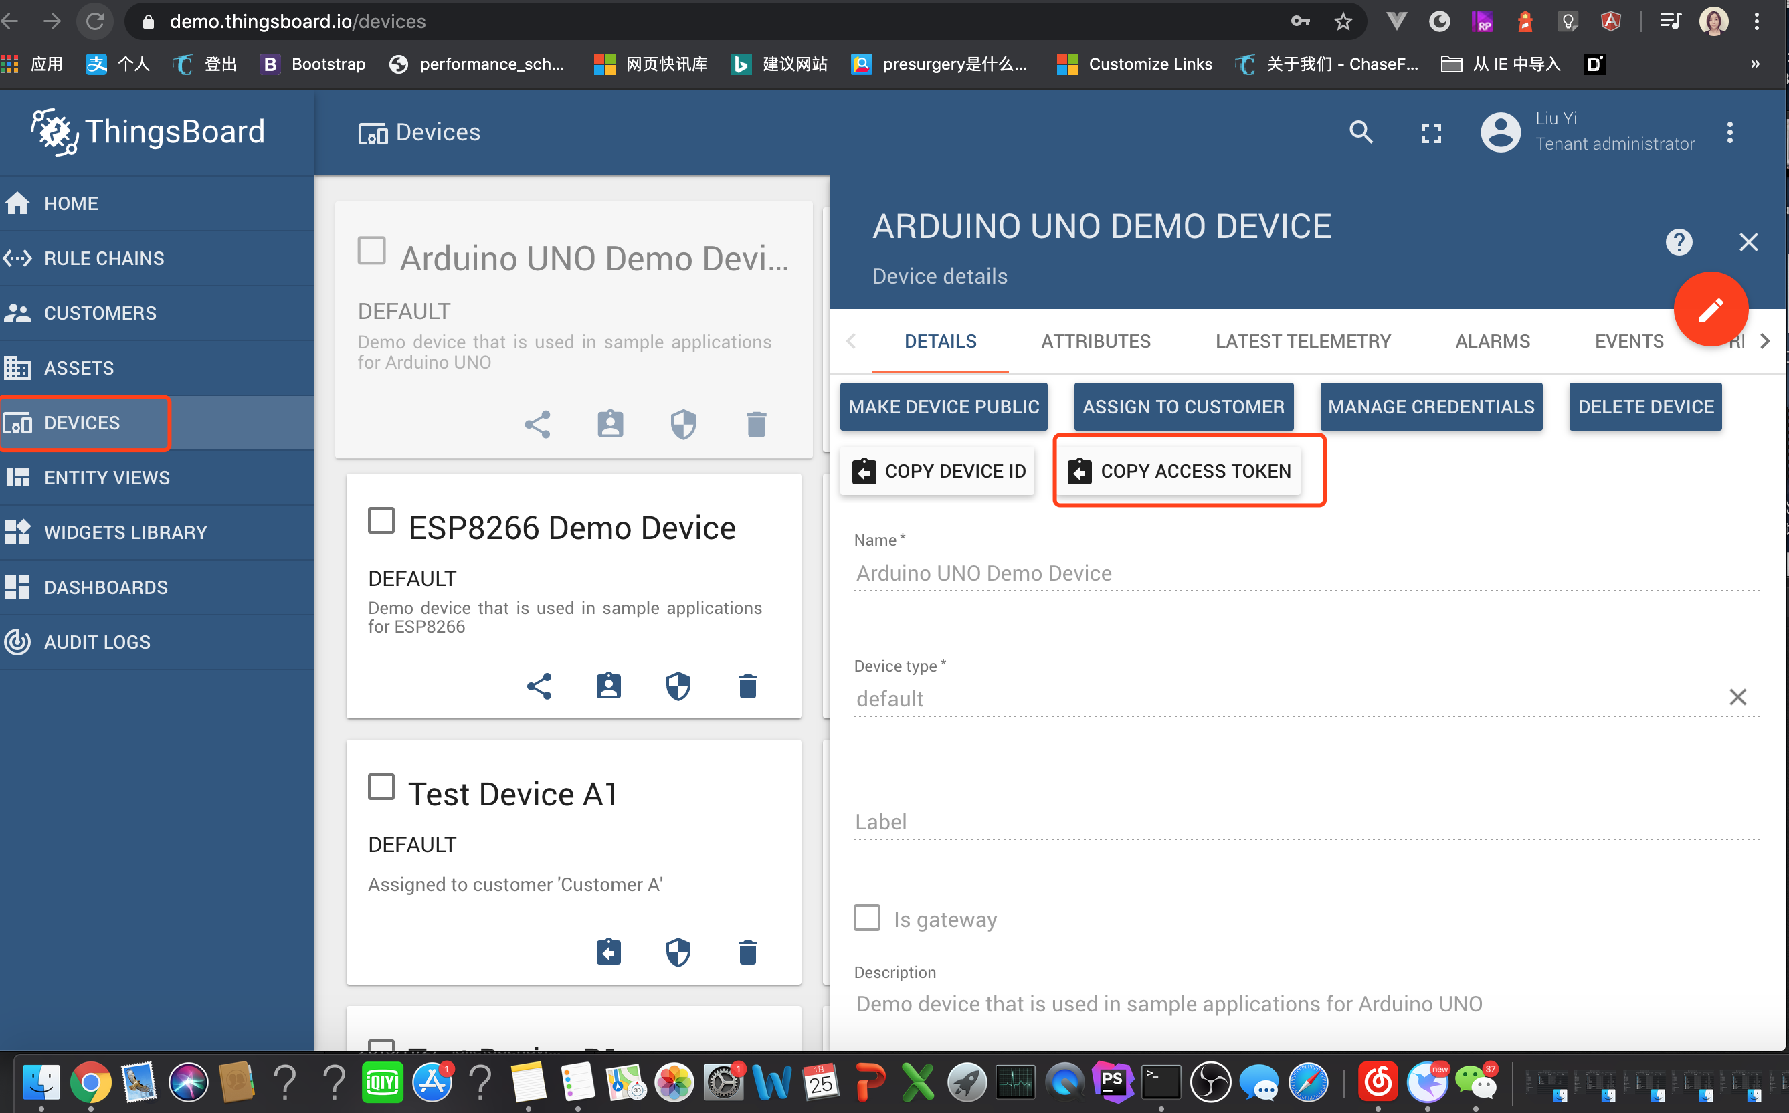1789x1113 pixels.
Task: Open the Bootstrap bookmark
Action: tap(313, 64)
